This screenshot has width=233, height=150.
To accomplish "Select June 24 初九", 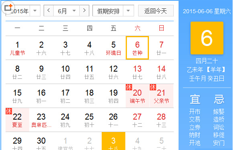I will coord(65,120).
